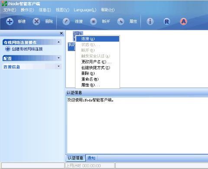Click the 删除 (Delete) X toolbar icon
The width and height of the screenshot is (208, 169).
pyautogui.click(x=36, y=22)
